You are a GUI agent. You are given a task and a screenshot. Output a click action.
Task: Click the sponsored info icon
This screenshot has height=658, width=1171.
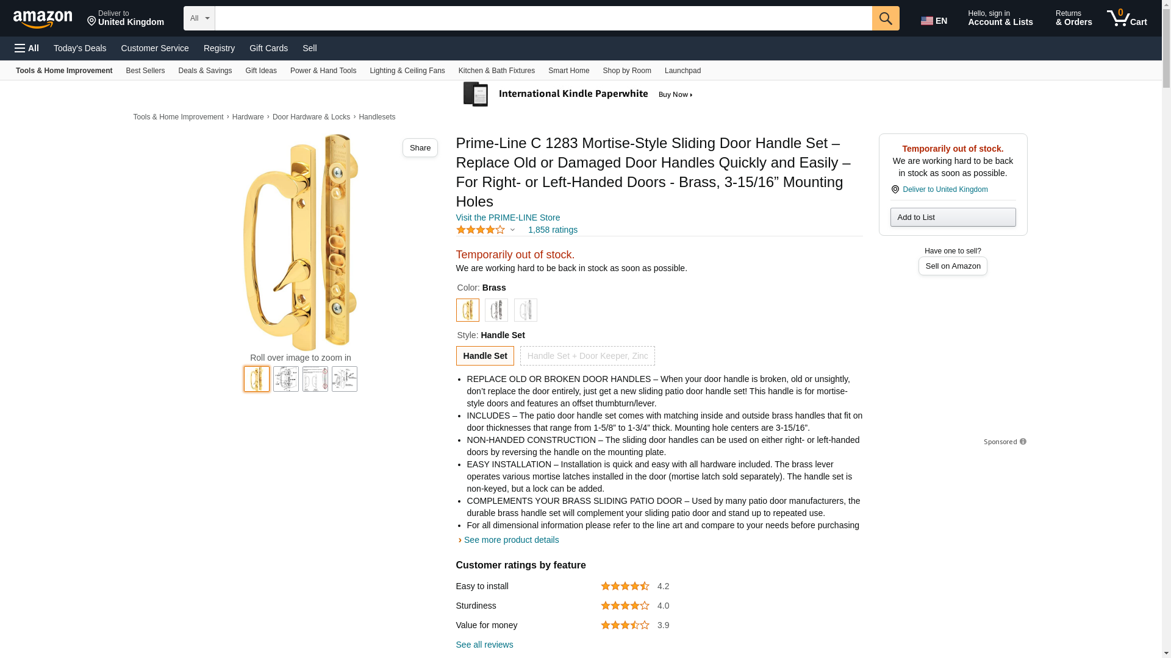[1023, 442]
